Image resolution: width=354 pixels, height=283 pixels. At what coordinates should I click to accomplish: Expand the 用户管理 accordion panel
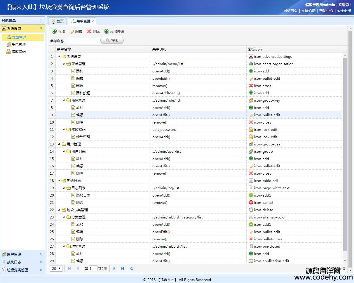tap(41, 254)
